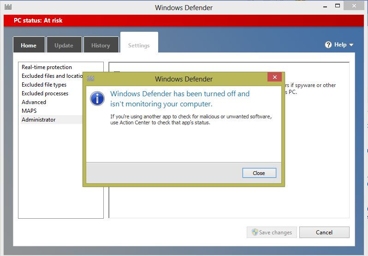Click the Help question mark icon
368x256 pixels.
(x=328, y=45)
